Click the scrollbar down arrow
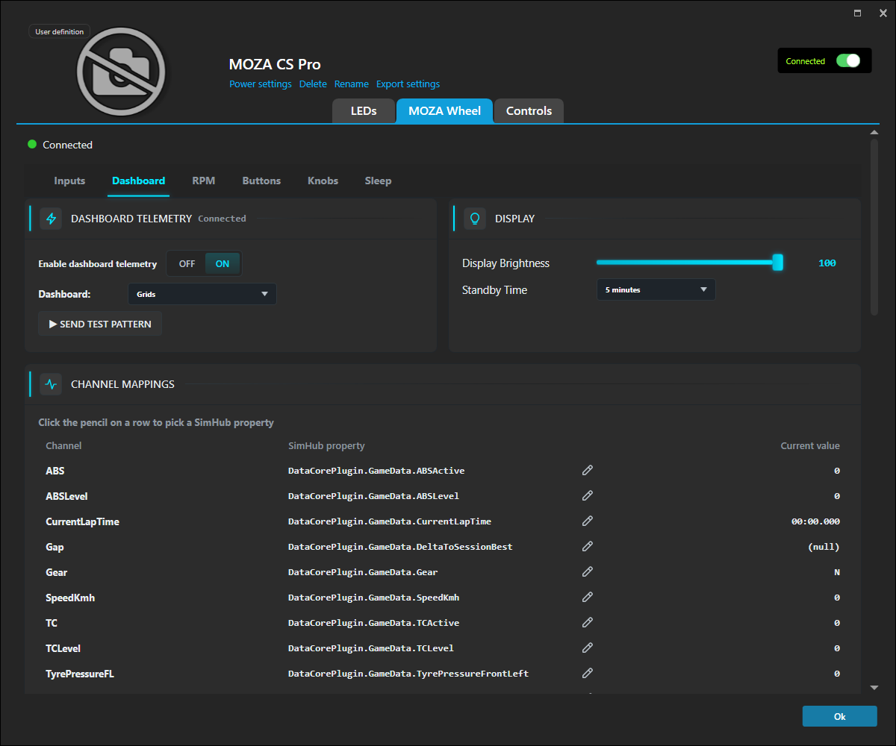This screenshot has width=896, height=746. 874,687
